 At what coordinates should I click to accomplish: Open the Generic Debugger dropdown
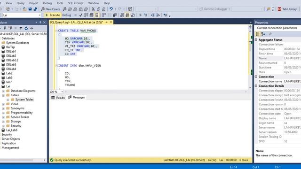[x=215, y=9]
